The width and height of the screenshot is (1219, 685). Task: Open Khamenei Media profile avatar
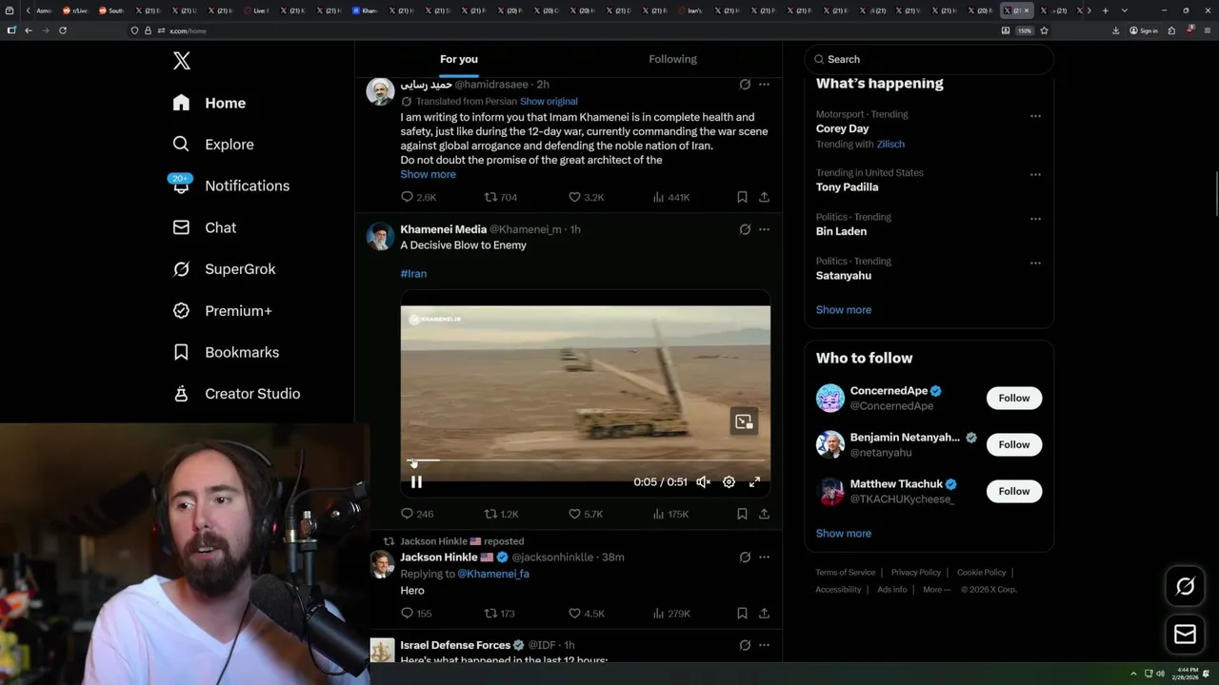click(381, 236)
